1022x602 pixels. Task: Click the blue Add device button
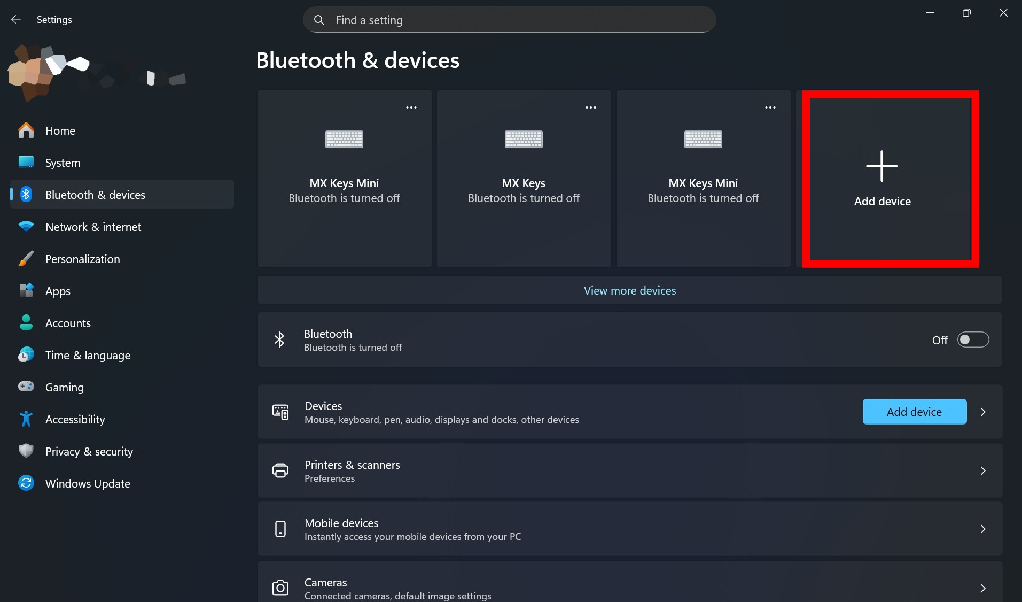coord(914,412)
